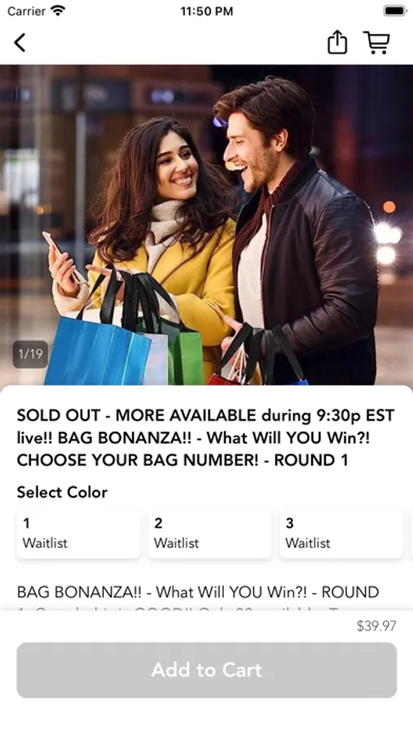This screenshot has height=734, width=413.
Task: Tap the $39.97 price label
Action: pyautogui.click(x=376, y=626)
